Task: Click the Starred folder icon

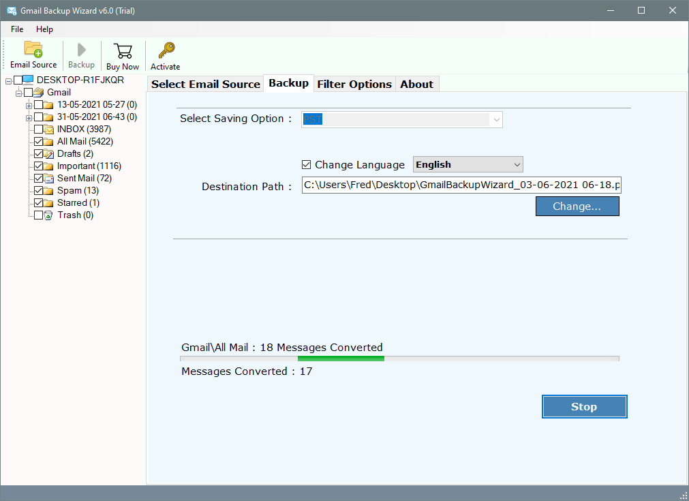Action: point(49,204)
